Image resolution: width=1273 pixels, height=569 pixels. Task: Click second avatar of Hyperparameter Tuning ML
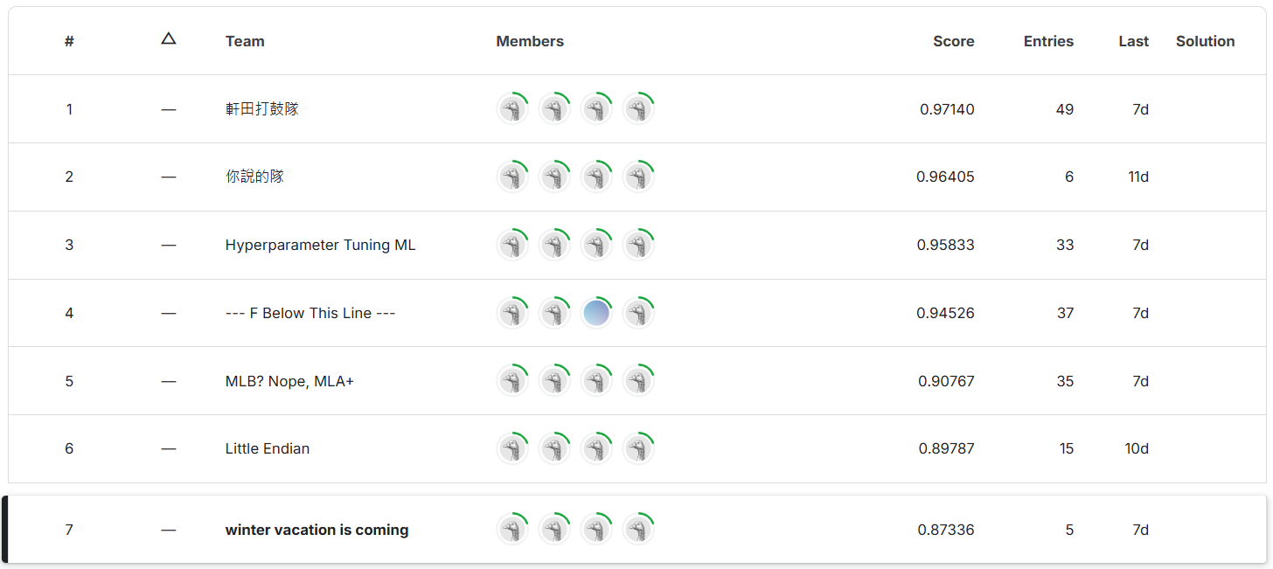(554, 246)
